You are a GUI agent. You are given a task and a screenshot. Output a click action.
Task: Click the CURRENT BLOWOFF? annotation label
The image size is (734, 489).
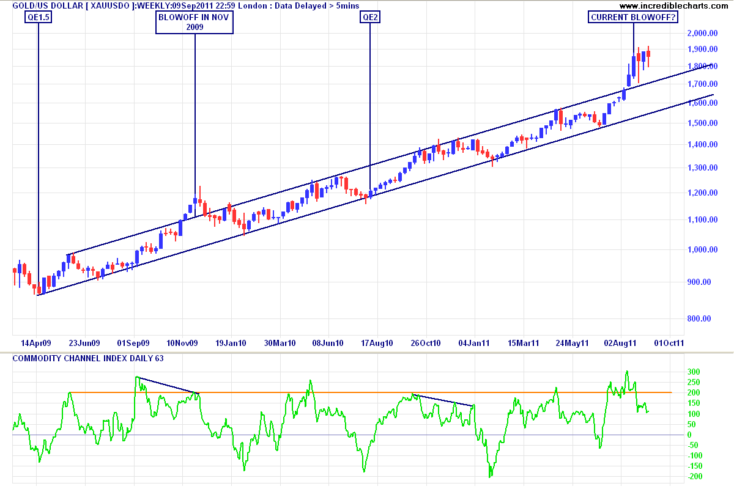coord(634,18)
